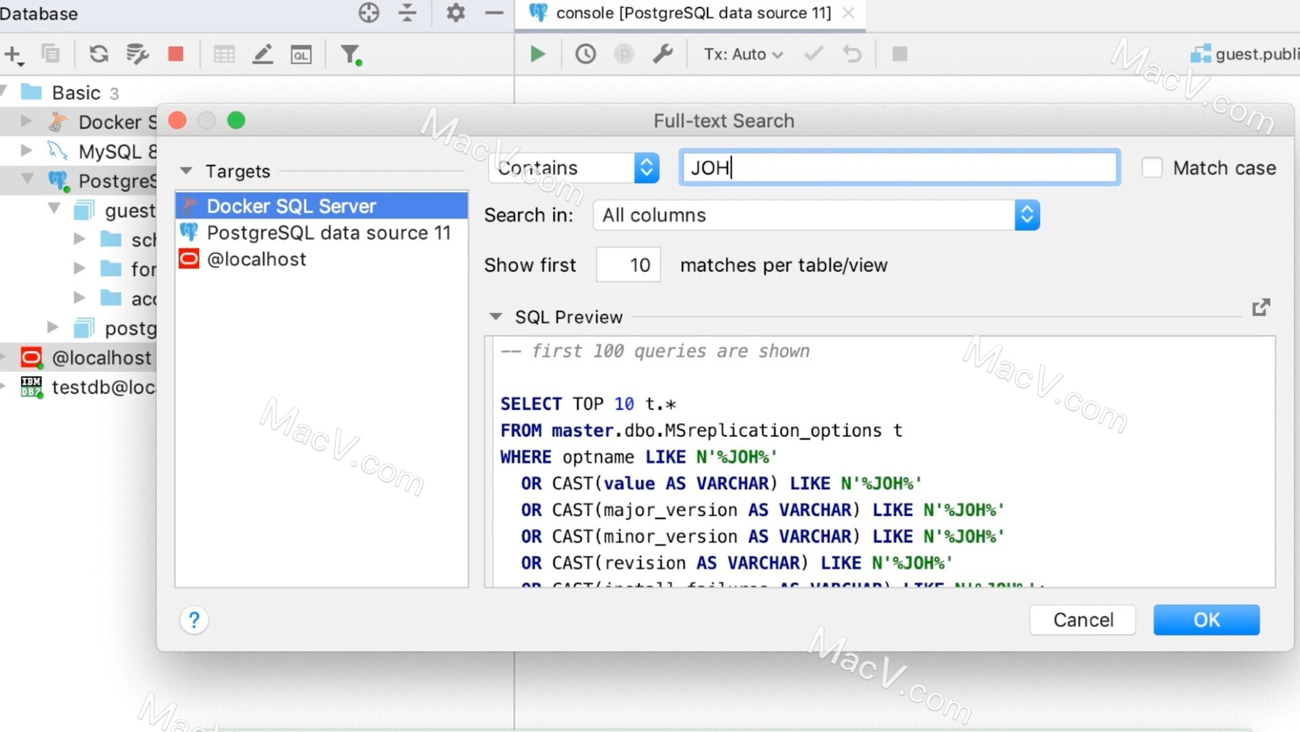Screen dimensions: 1300x732
Task: Collapse the Targets section
Action: pos(186,170)
